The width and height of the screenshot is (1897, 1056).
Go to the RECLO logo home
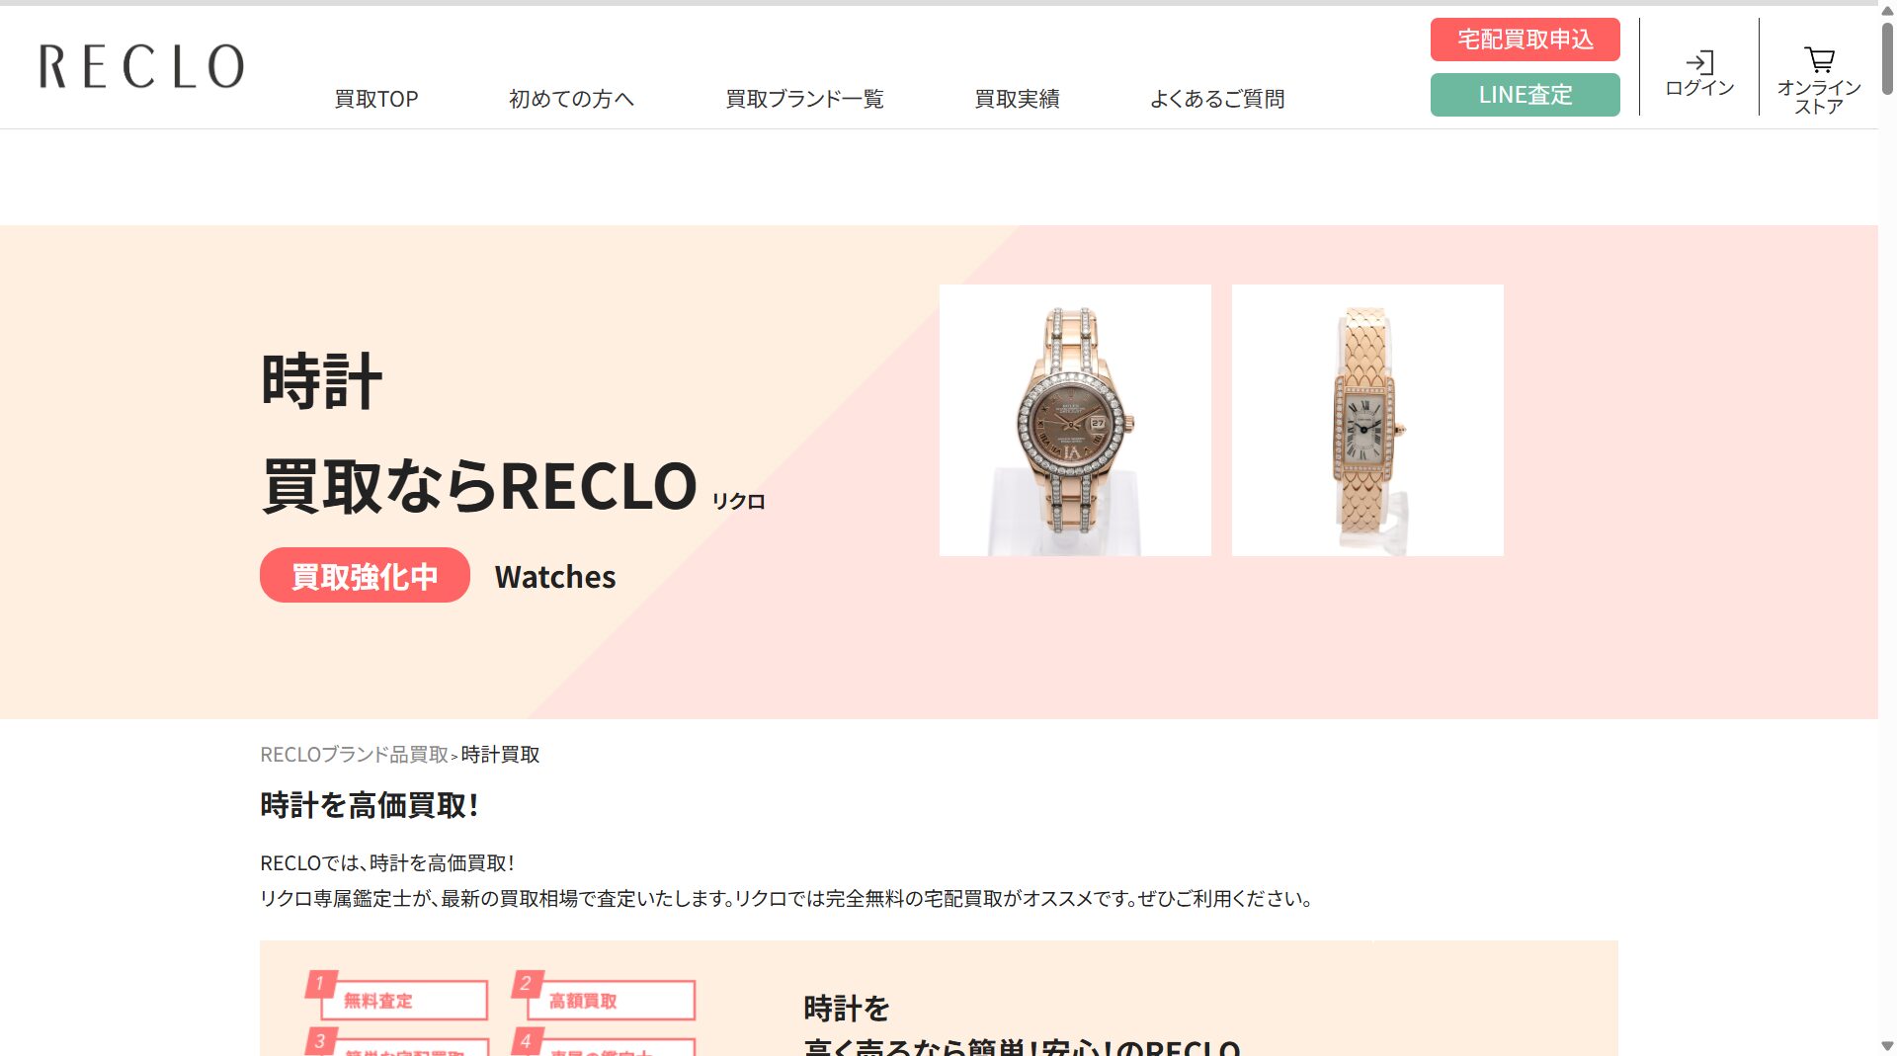pos(141,66)
